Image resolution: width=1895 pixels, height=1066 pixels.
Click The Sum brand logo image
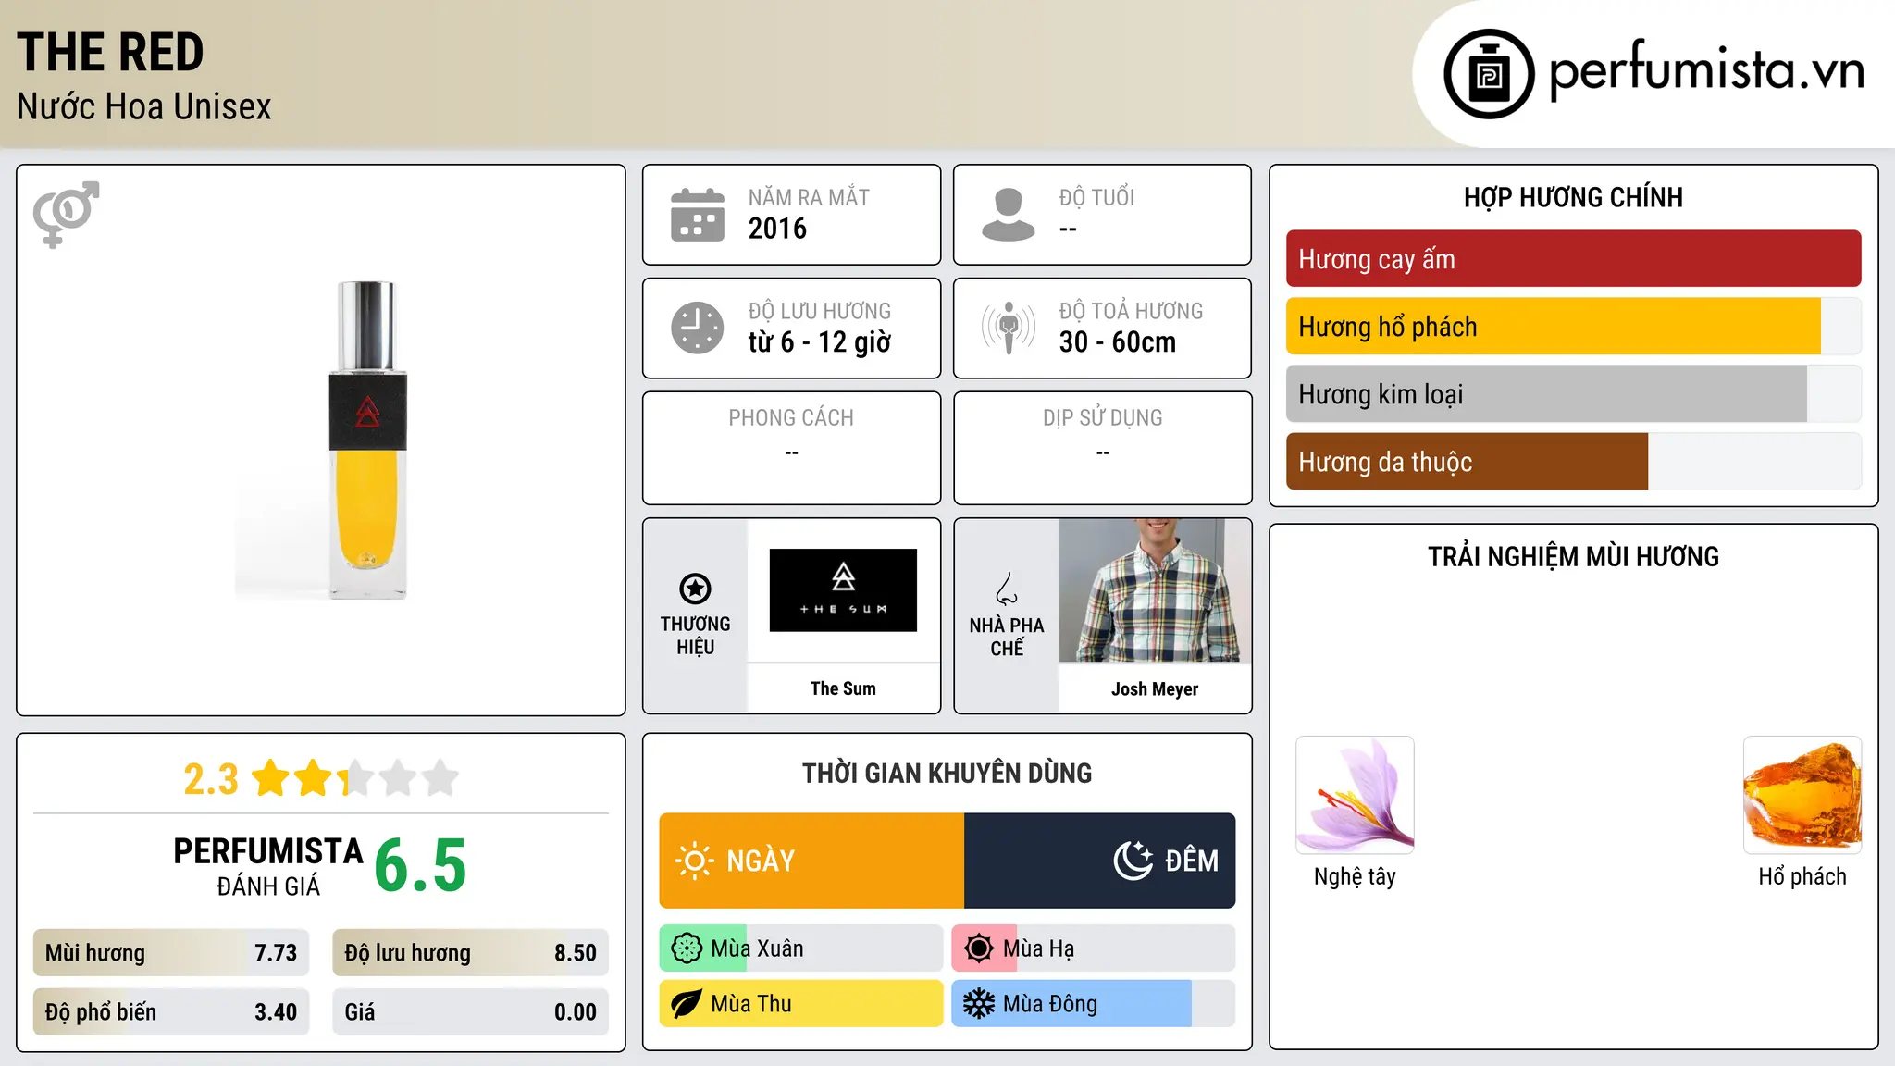point(843,590)
